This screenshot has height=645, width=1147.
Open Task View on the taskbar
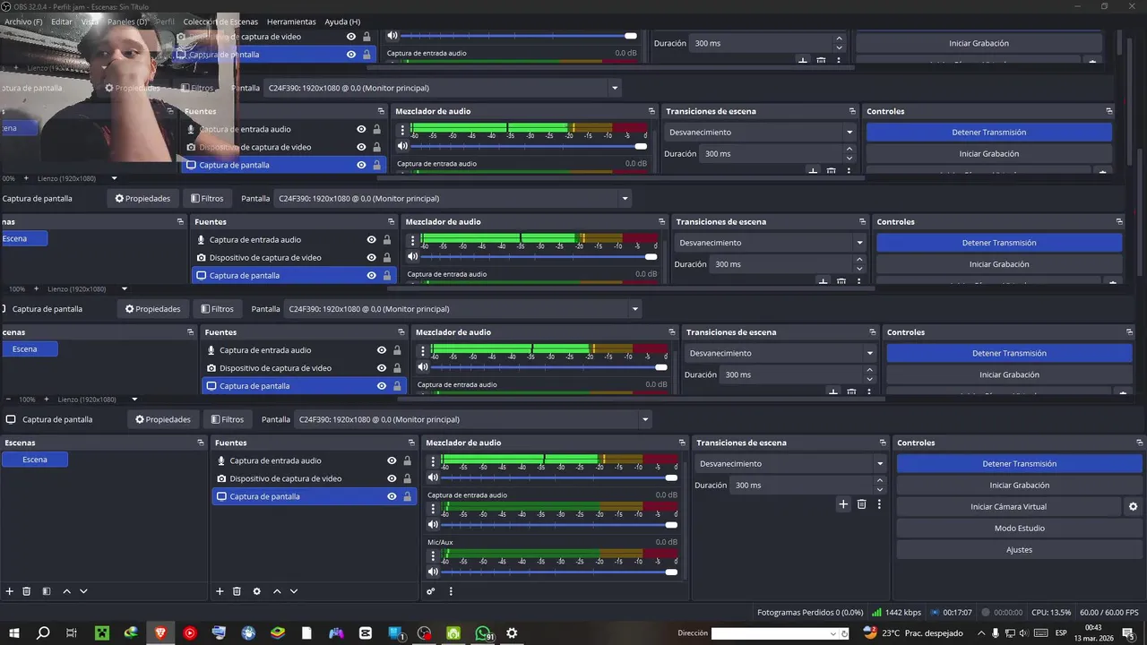coord(72,633)
